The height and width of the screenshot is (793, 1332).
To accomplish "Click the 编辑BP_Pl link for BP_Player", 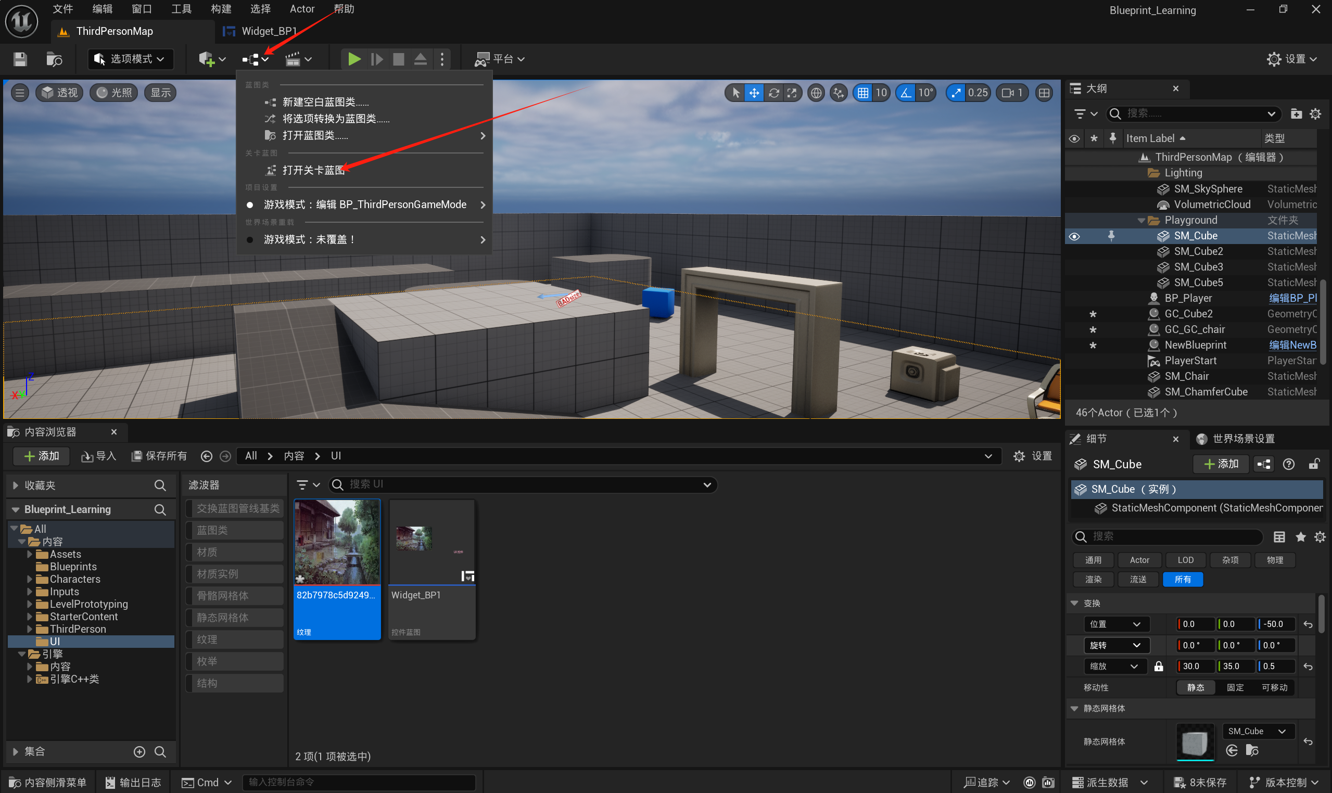I will (x=1293, y=298).
